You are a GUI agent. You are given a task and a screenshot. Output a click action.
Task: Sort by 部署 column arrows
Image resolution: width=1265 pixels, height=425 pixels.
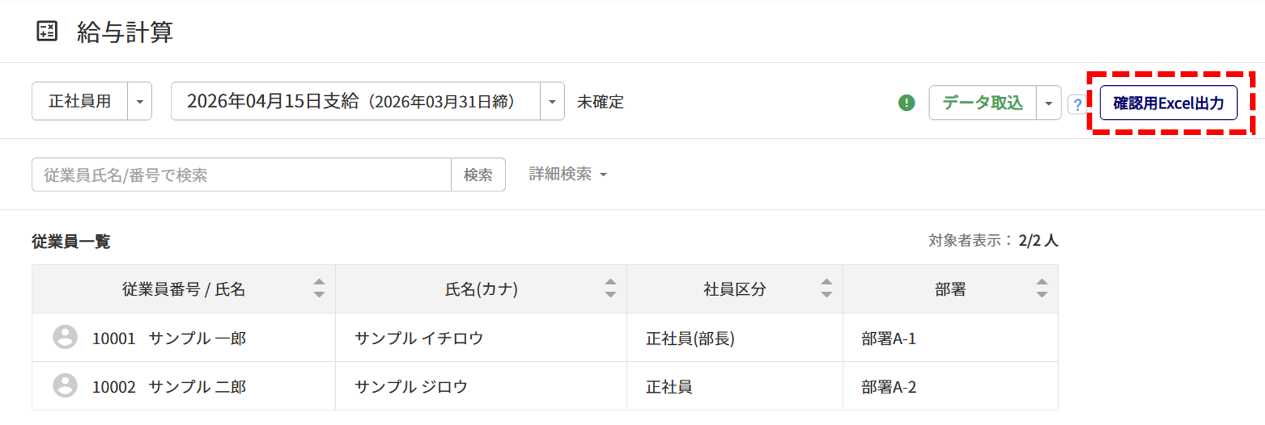pos(1042,289)
